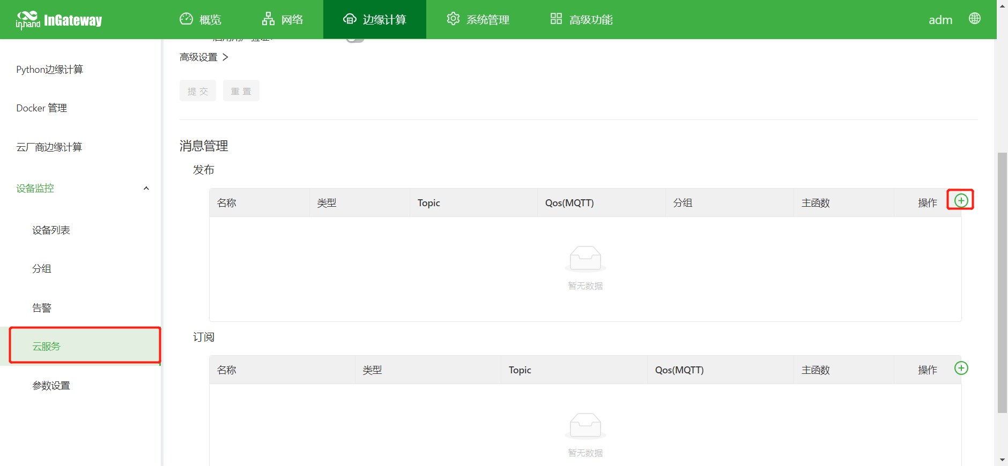Collapse the 设备监控 sidebar group
Viewport: 1008px width, 466px height.
(146, 189)
